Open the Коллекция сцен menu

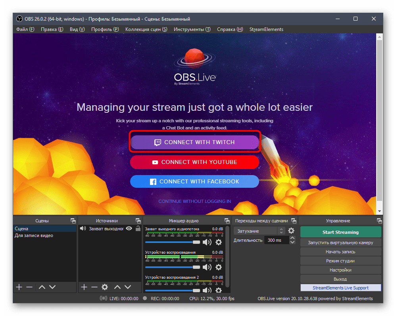[146, 29]
